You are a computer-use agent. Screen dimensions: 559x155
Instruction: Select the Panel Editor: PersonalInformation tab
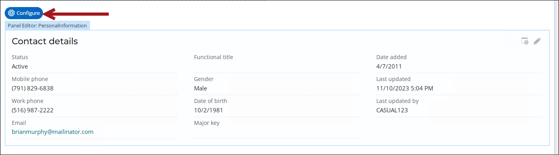pyautogui.click(x=47, y=25)
